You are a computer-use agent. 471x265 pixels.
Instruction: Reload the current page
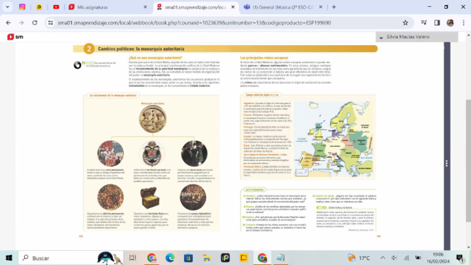click(35, 23)
